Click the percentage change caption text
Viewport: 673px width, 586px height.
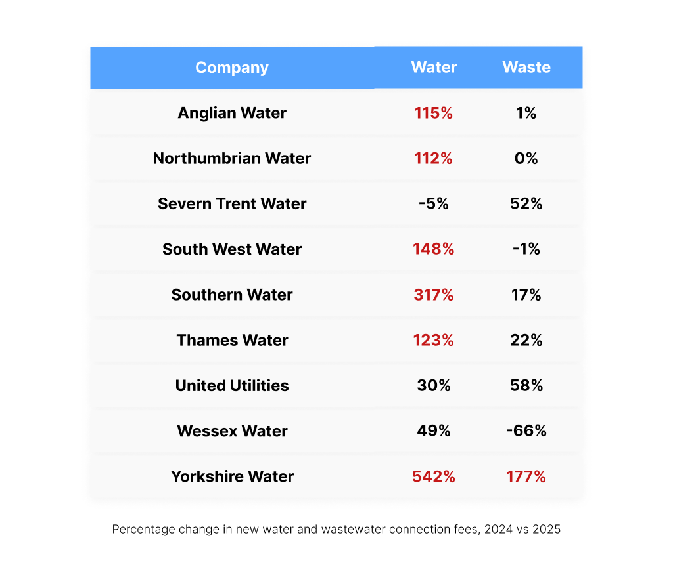336,529
